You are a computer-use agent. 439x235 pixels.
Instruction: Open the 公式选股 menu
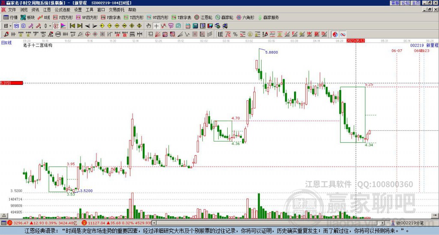(63, 10)
